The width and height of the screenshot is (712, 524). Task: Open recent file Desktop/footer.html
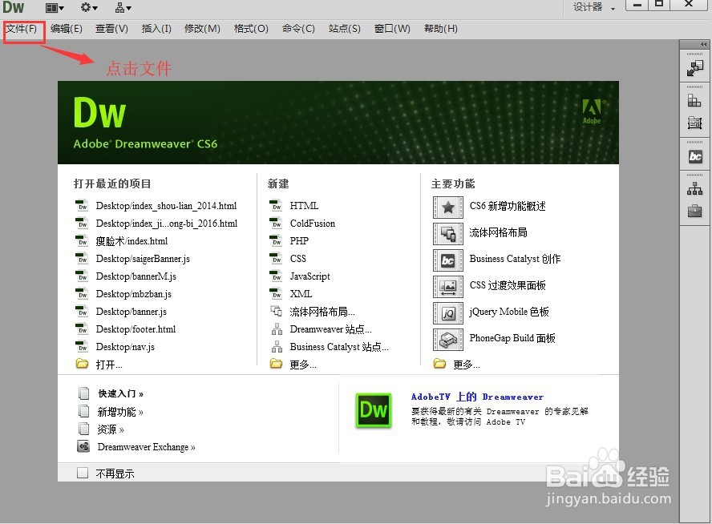pyautogui.click(x=136, y=329)
